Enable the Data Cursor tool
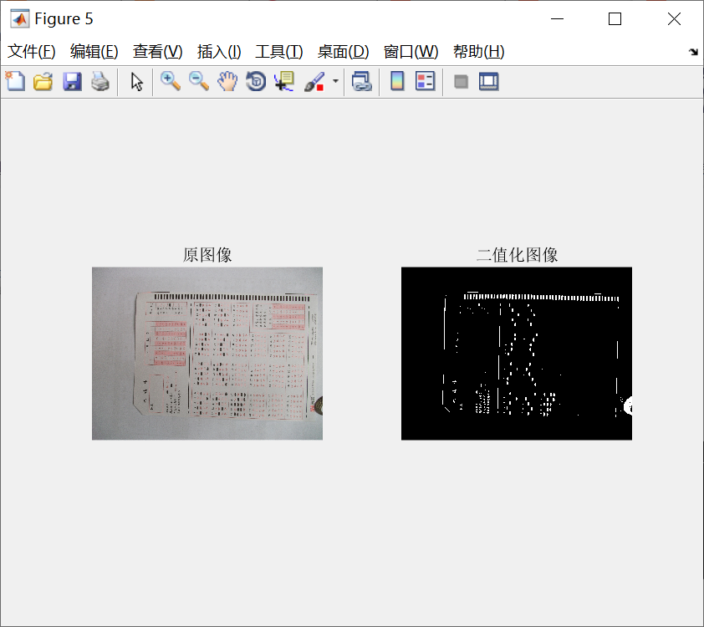The image size is (704, 627). (x=284, y=82)
